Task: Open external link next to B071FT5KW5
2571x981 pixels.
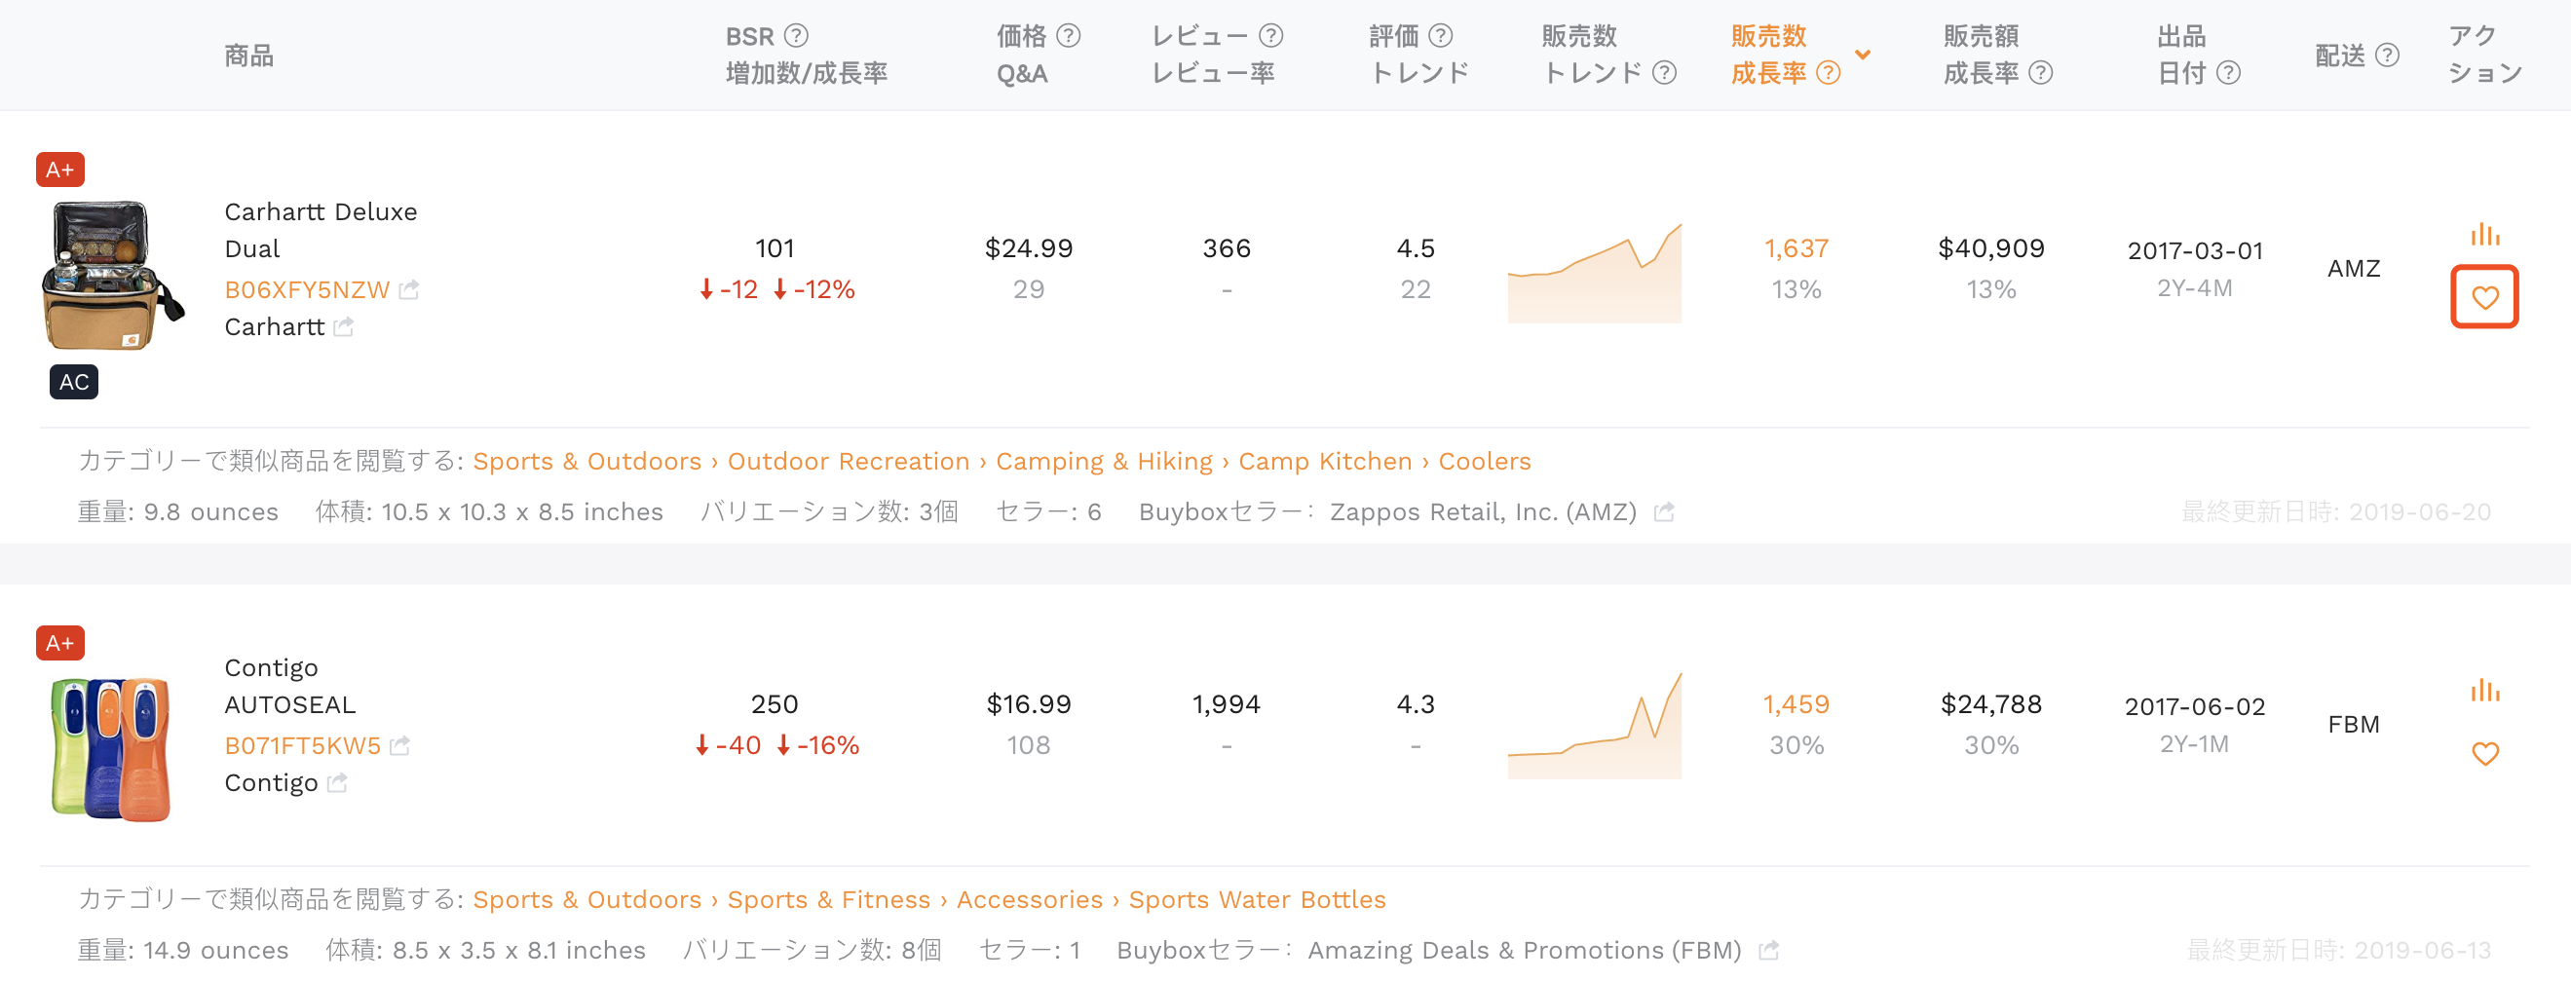Action: click(x=399, y=745)
